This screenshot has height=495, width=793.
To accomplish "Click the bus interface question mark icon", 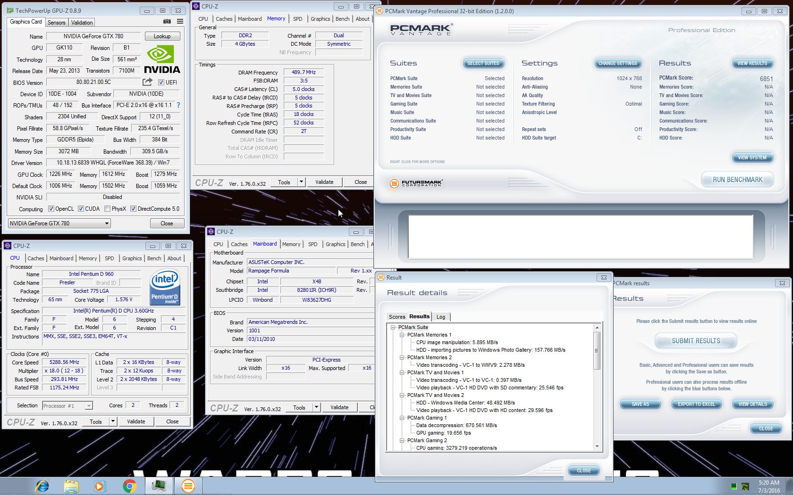I will (x=178, y=105).
